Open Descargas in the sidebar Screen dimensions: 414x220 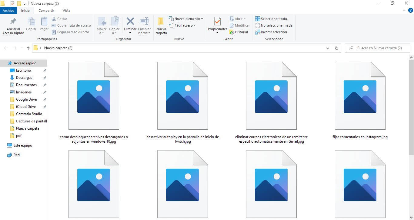[x=24, y=78]
